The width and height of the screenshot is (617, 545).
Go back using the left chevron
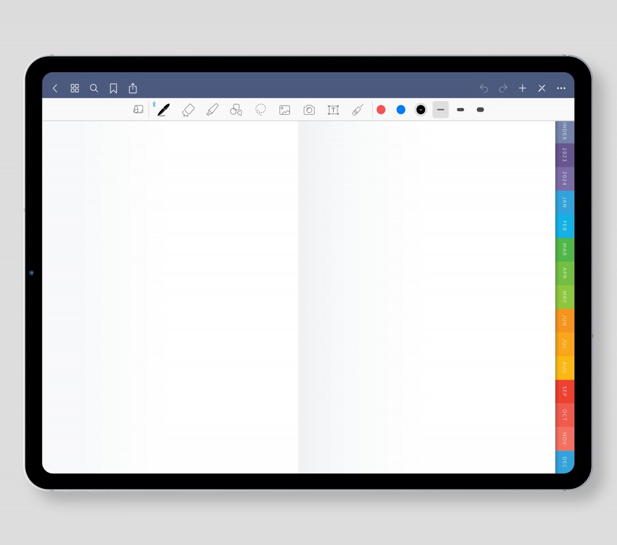click(55, 88)
